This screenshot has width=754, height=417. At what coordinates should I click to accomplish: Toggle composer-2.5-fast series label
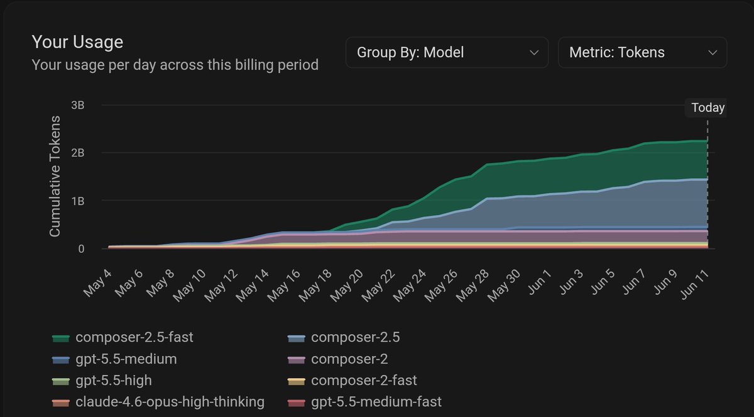click(x=134, y=337)
